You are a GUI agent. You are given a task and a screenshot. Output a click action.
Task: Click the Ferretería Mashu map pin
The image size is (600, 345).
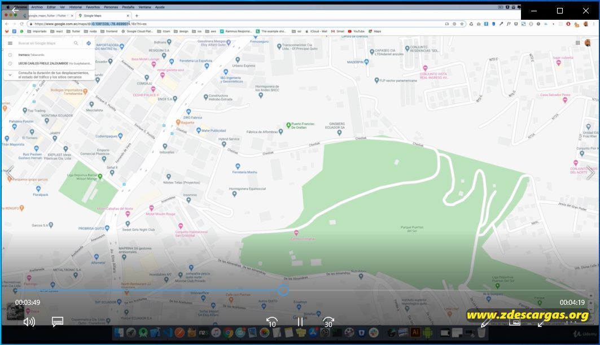point(238,166)
